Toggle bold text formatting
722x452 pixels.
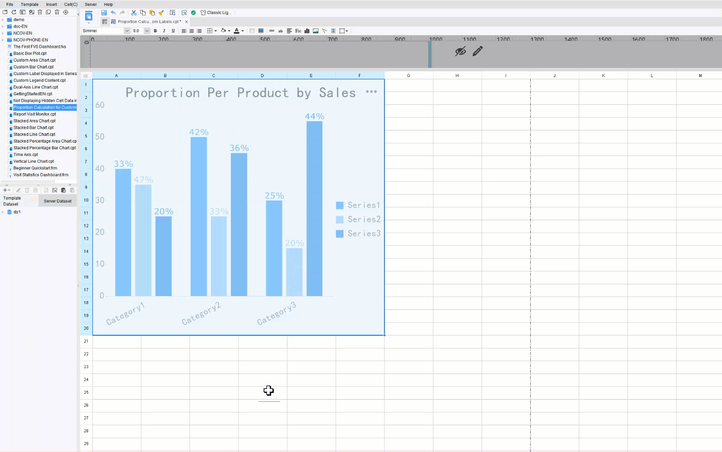[x=155, y=31]
